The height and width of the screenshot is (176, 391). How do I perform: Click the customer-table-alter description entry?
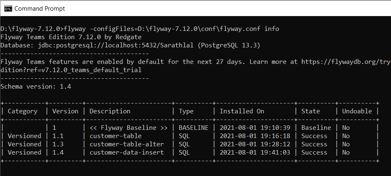[126, 144]
